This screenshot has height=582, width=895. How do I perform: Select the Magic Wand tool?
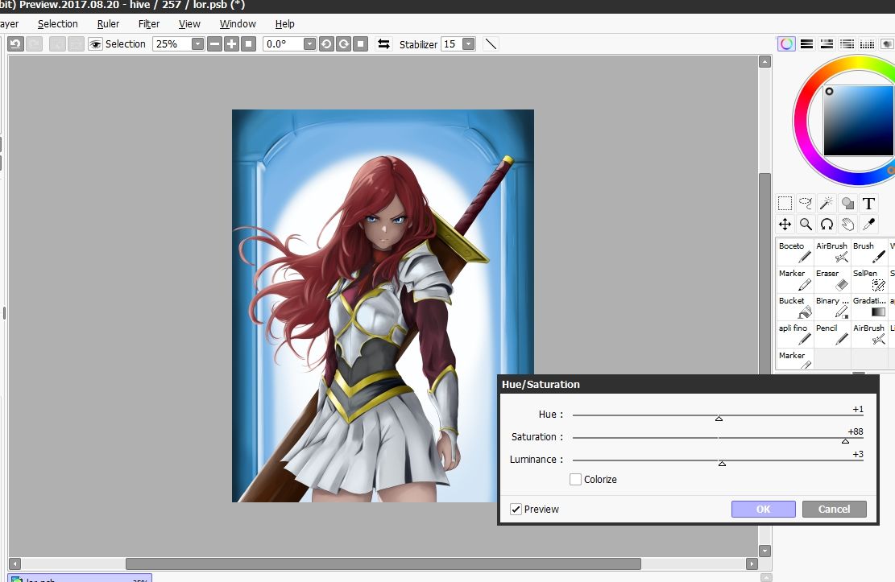[827, 203]
